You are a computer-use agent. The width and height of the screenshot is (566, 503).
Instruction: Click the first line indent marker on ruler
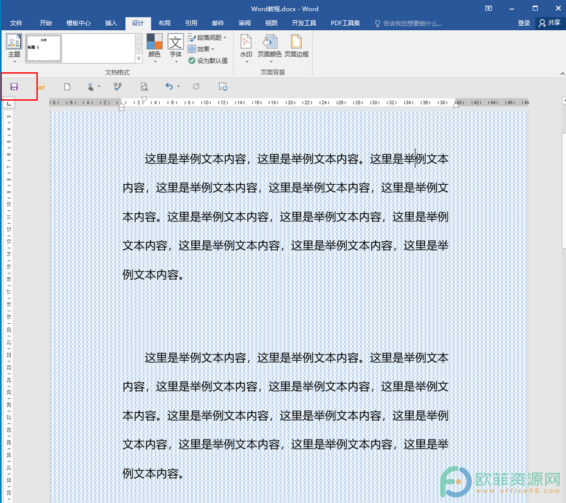pos(144,99)
